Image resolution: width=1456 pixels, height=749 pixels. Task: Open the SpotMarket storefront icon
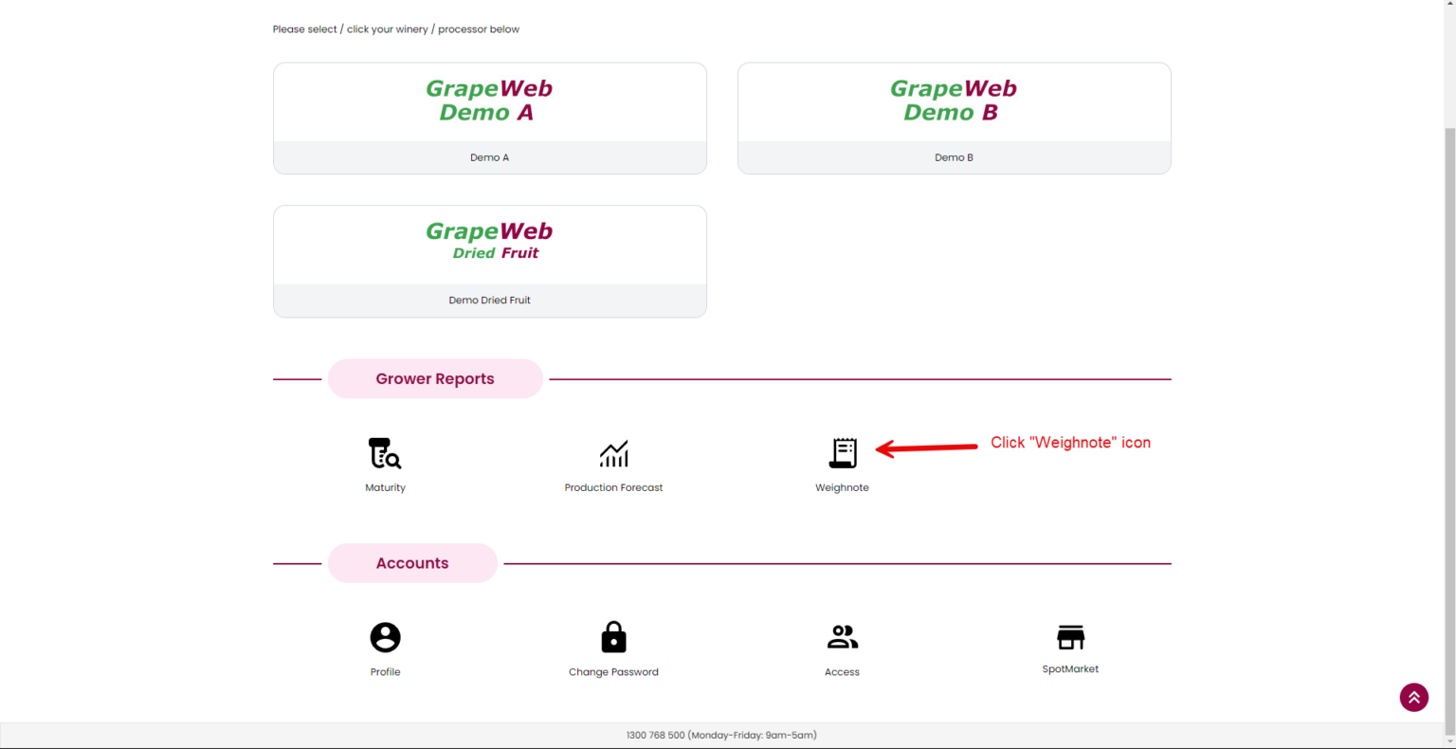pos(1070,637)
